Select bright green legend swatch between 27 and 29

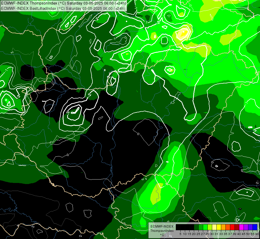point(205,227)
